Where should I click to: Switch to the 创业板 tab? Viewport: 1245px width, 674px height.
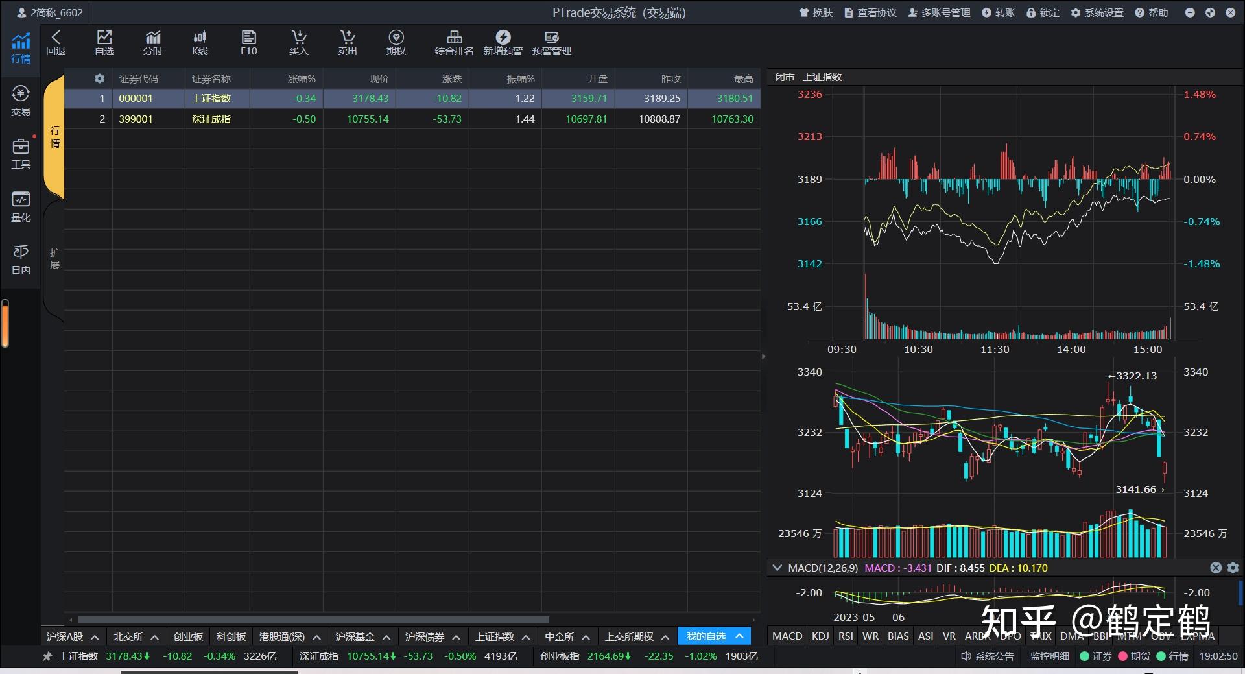point(188,636)
